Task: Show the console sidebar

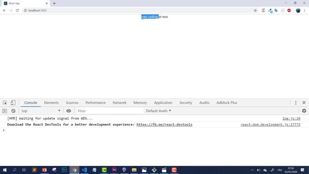Action: click(4, 111)
